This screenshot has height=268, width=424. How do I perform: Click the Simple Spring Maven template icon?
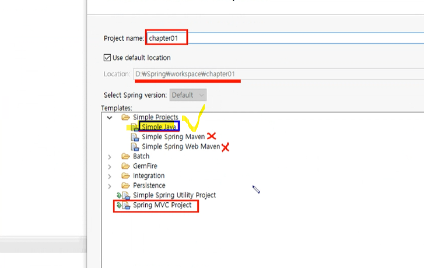point(135,137)
